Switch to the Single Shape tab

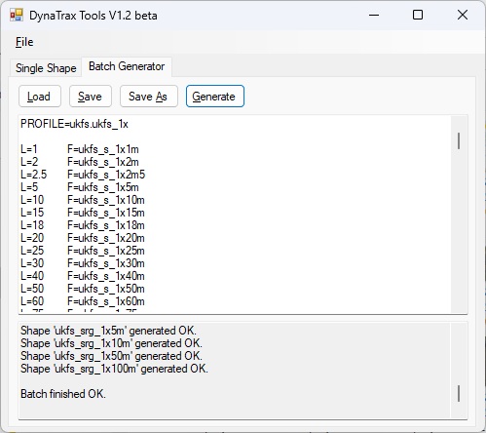(x=46, y=68)
